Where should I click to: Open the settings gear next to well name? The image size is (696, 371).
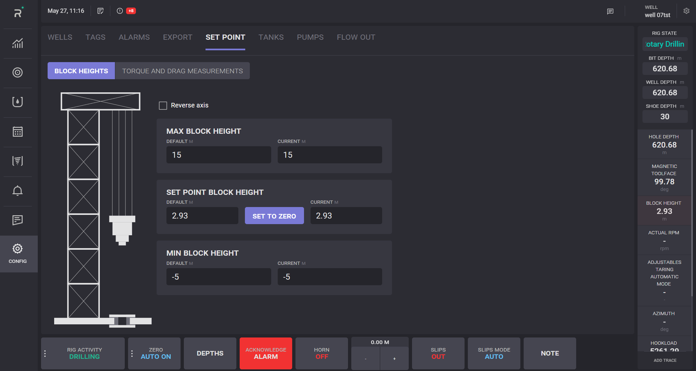[686, 11]
